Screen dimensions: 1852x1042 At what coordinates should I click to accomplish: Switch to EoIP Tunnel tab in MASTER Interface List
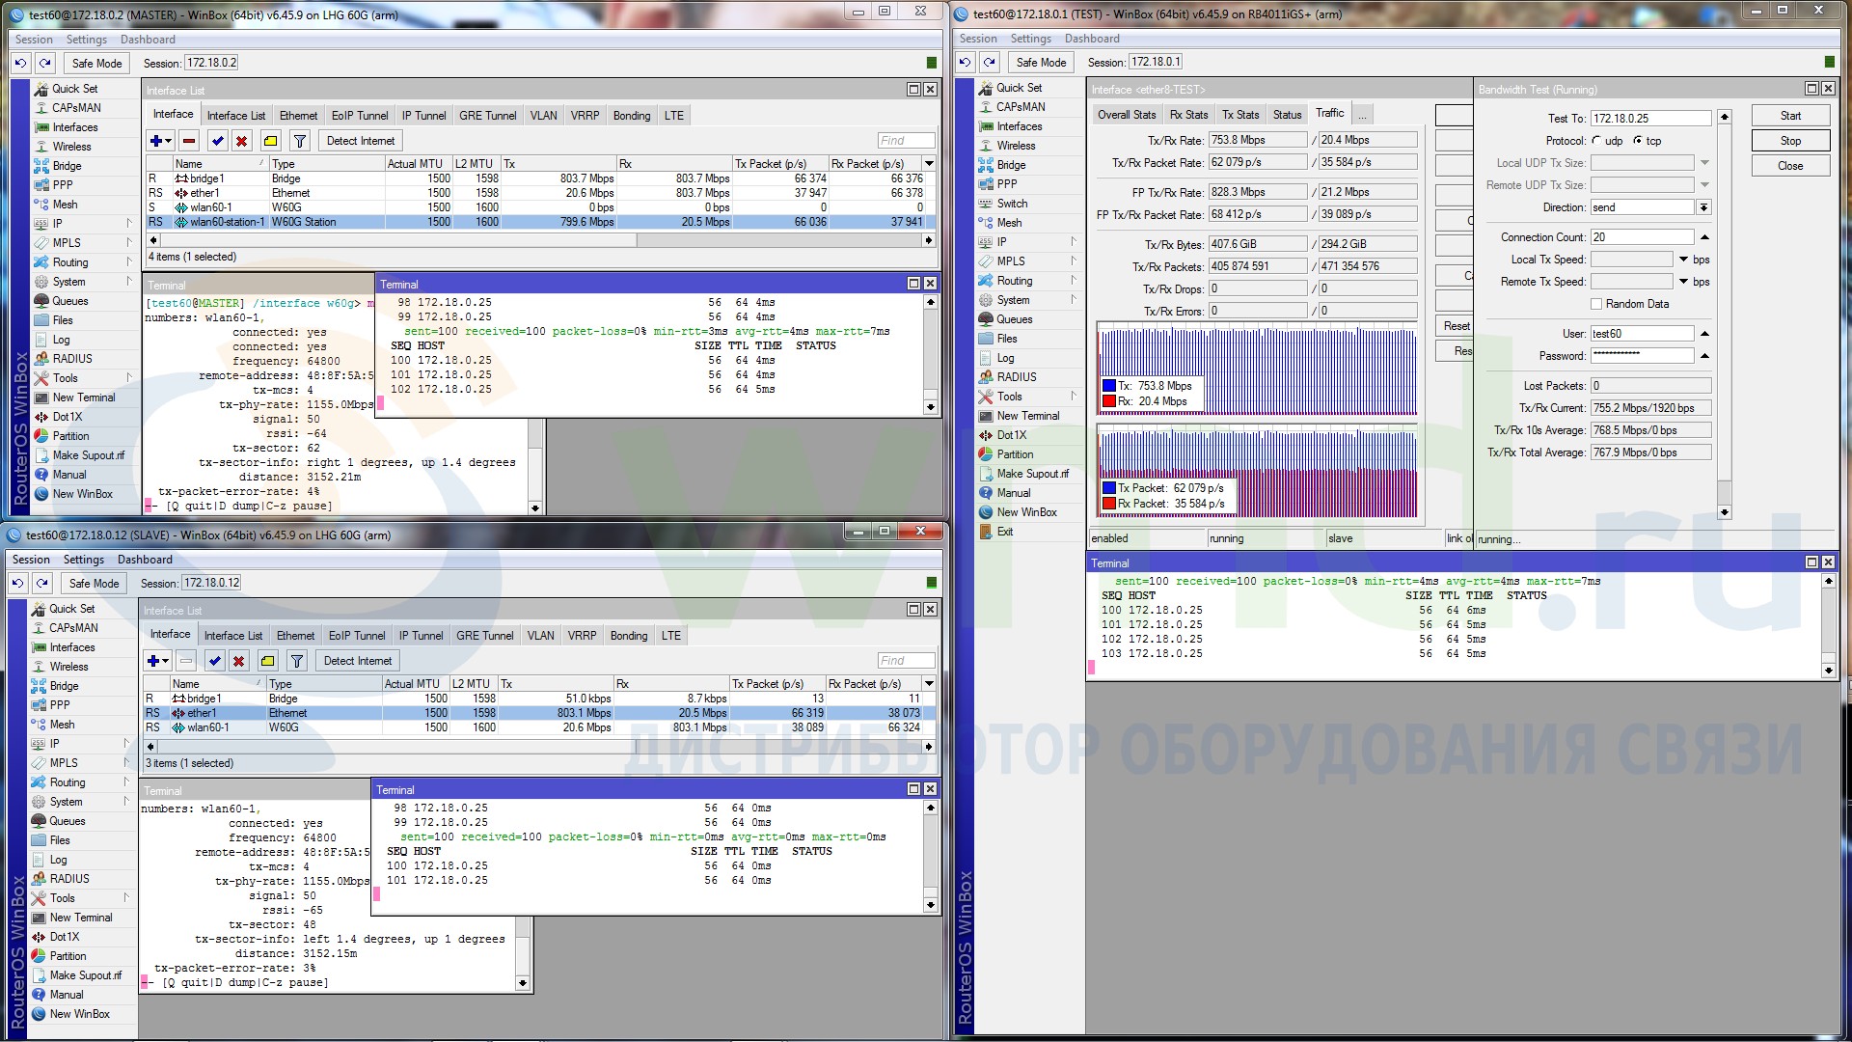coord(360,115)
